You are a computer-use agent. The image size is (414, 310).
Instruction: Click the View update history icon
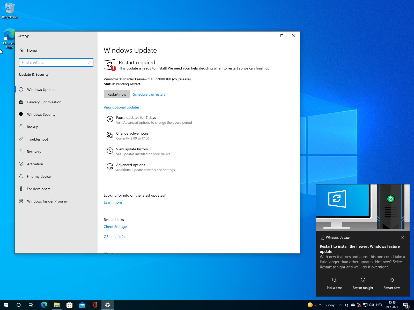coord(110,151)
